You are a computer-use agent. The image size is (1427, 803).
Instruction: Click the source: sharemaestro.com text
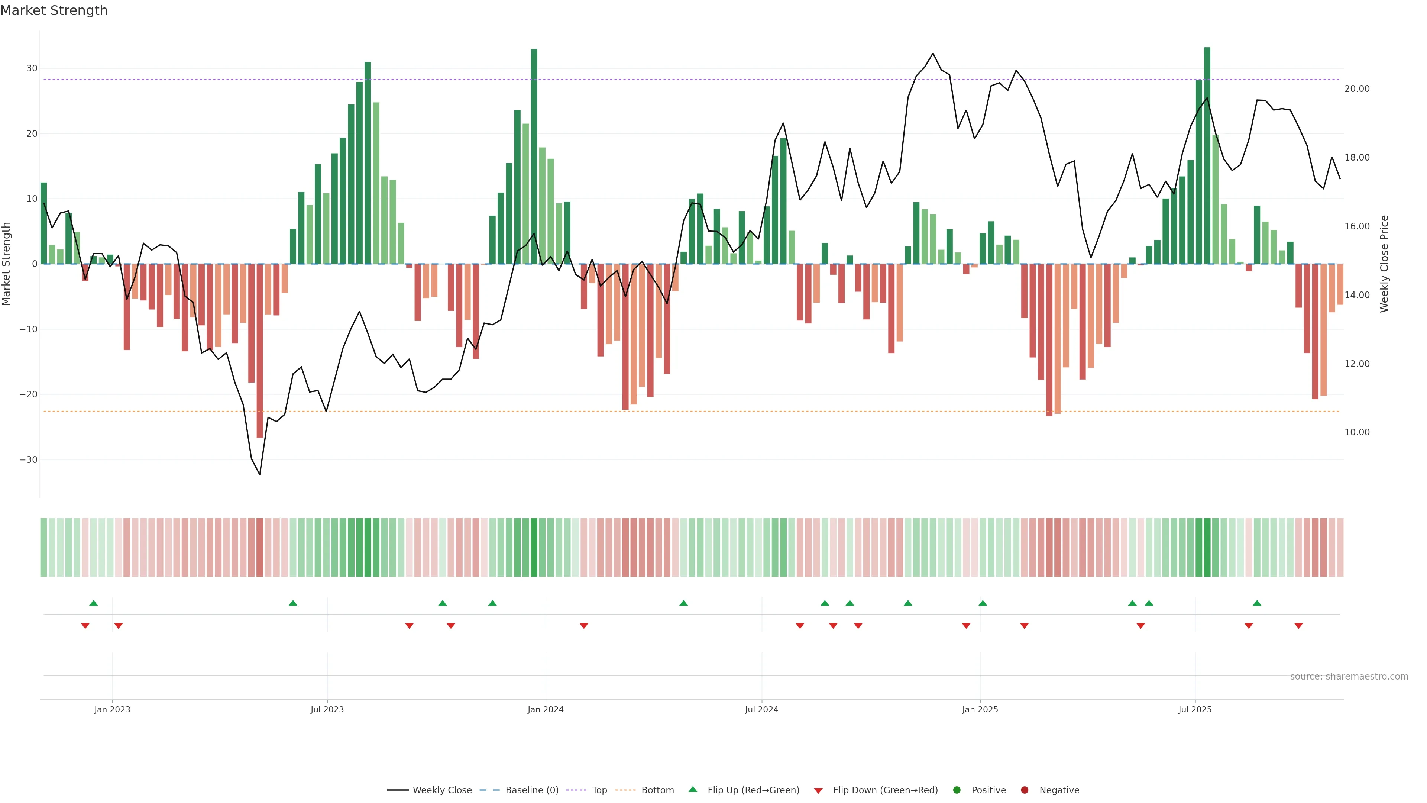coord(1349,677)
